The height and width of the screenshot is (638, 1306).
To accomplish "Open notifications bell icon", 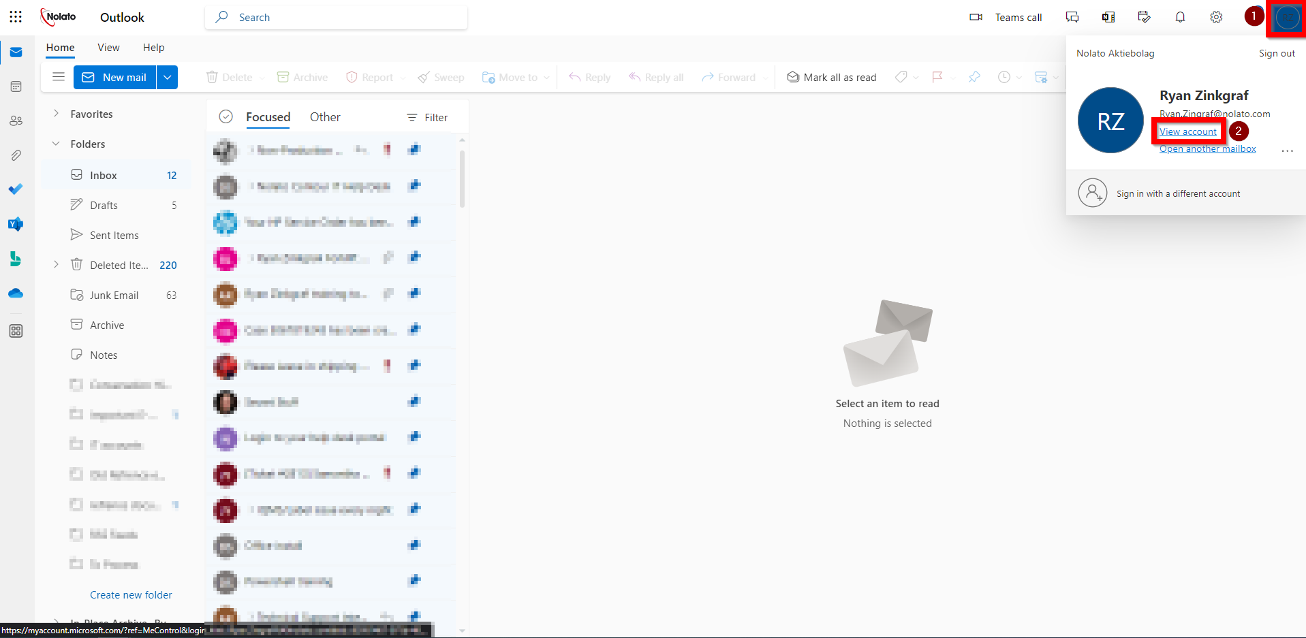I will pos(1181,18).
